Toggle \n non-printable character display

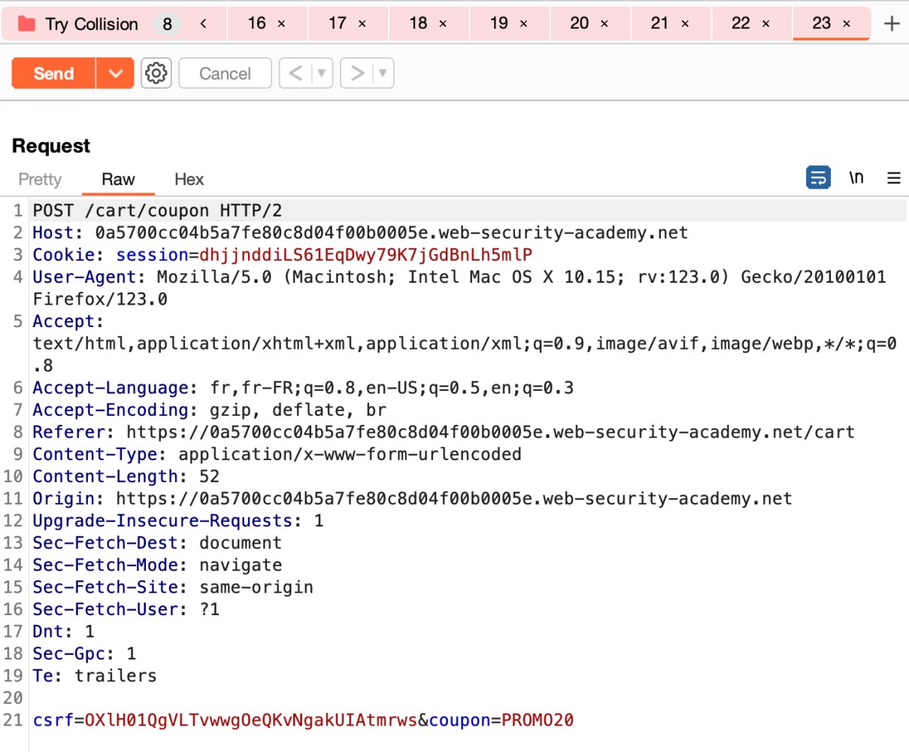[857, 177]
